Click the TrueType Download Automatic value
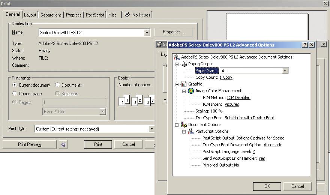The height and width of the screenshot is (195, 330). [x=273, y=145]
